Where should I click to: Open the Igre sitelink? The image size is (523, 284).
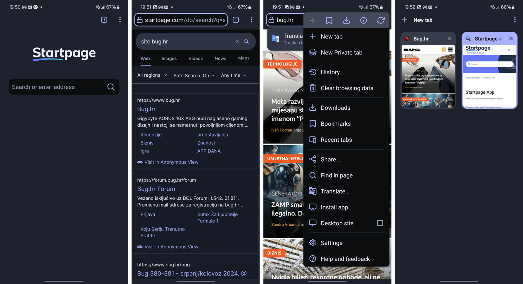pos(144,151)
